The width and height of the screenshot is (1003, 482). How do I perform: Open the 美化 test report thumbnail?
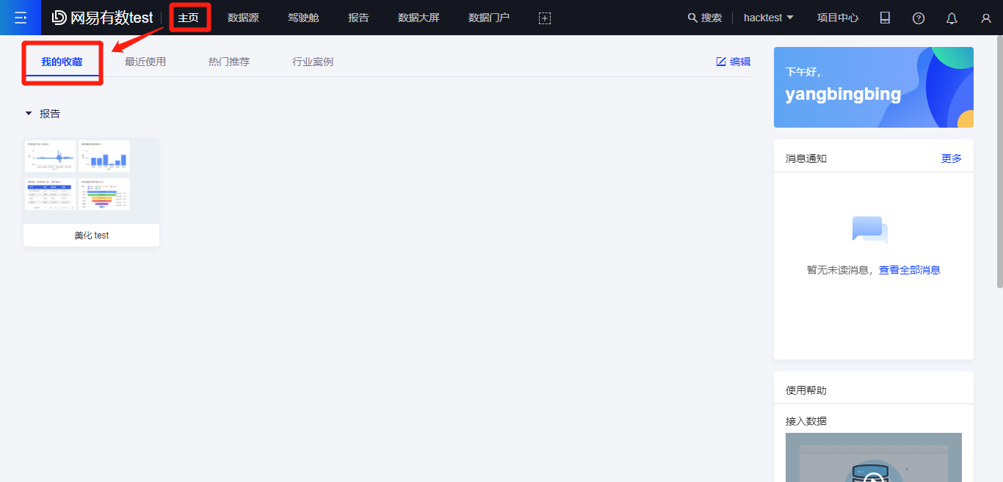pyautogui.click(x=91, y=180)
